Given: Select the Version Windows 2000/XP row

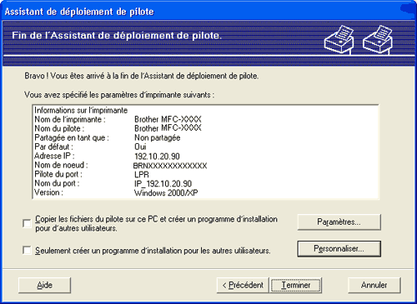Looking at the screenshot, I should click(116, 192).
